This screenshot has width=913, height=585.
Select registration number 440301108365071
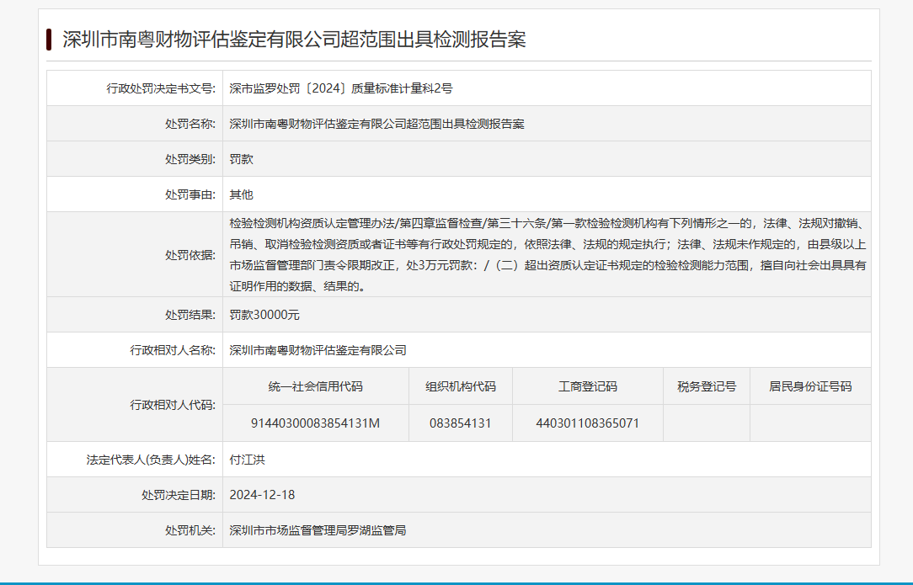588,423
